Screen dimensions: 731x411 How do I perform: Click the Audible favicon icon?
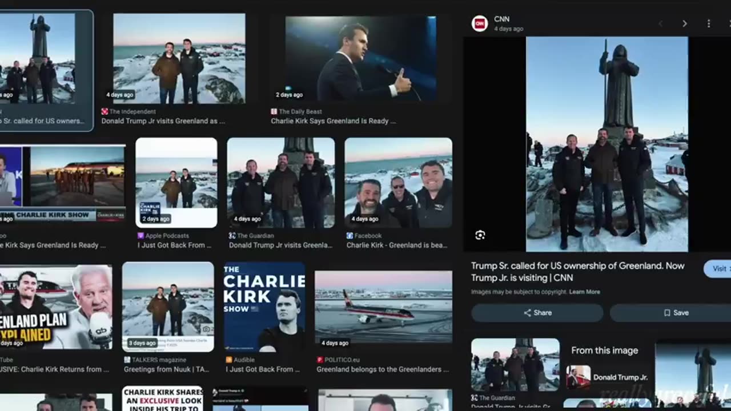(x=229, y=360)
